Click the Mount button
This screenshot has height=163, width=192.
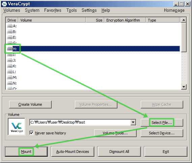tap(26, 152)
